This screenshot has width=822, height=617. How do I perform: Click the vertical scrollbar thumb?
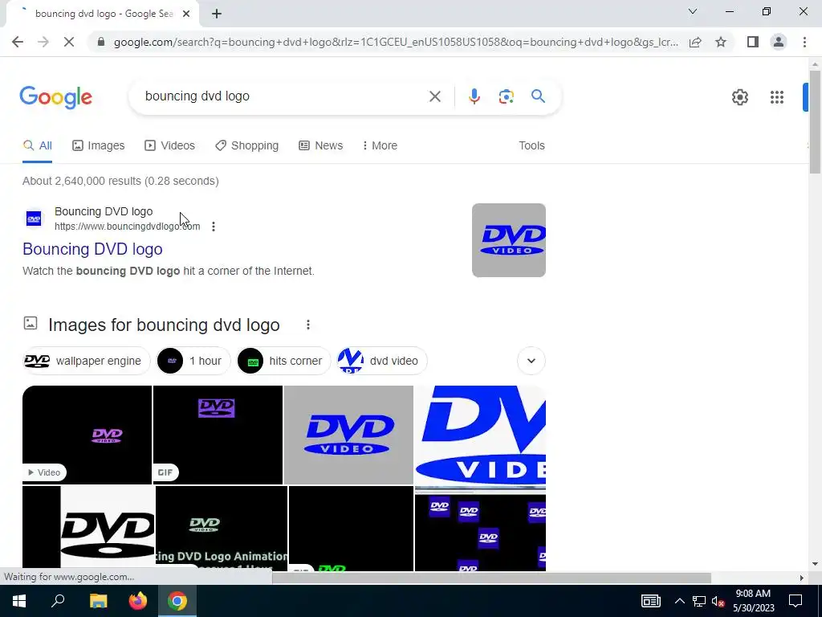(815, 122)
